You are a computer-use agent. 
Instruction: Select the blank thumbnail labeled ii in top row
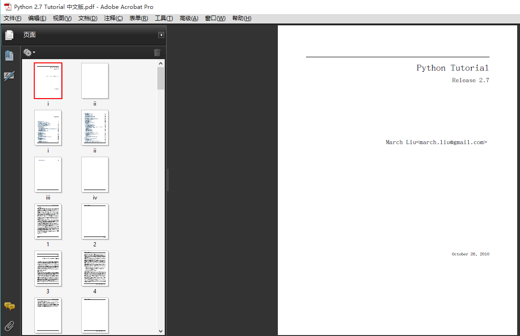click(x=95, y=81)
